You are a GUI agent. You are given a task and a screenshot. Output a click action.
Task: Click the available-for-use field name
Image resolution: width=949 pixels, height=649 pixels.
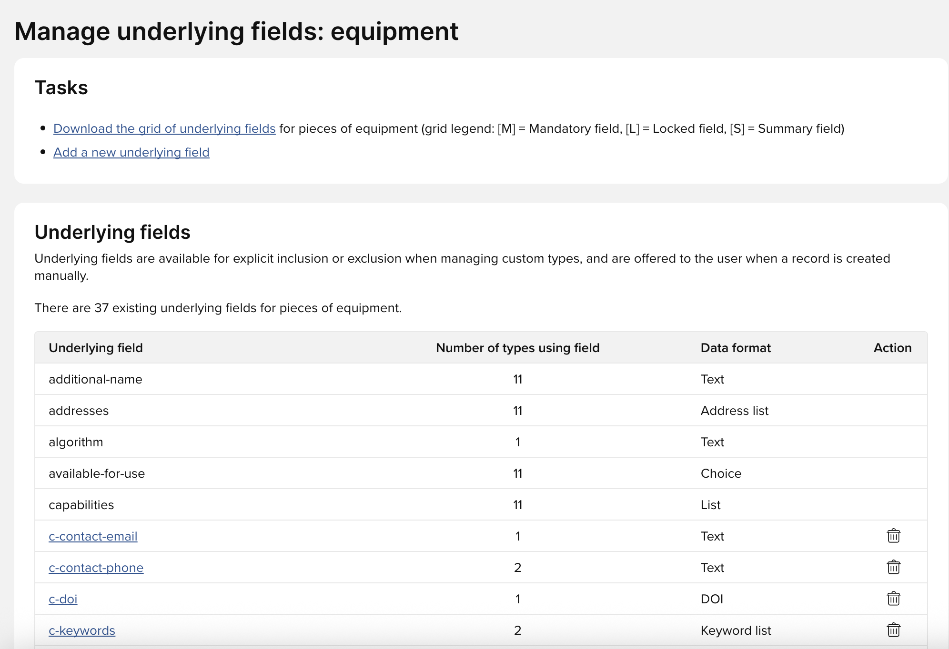(97, 473)
